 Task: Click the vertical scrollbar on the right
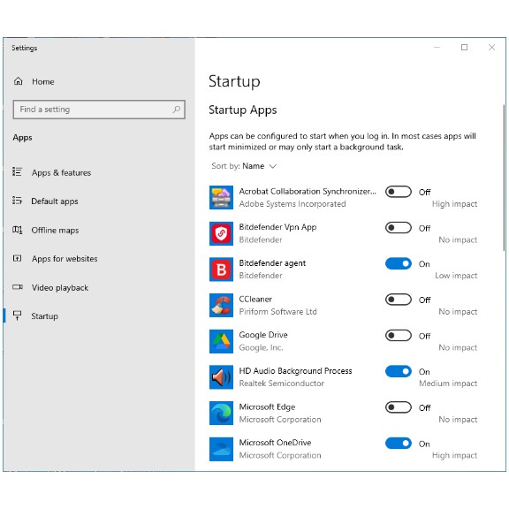point(504,178)
